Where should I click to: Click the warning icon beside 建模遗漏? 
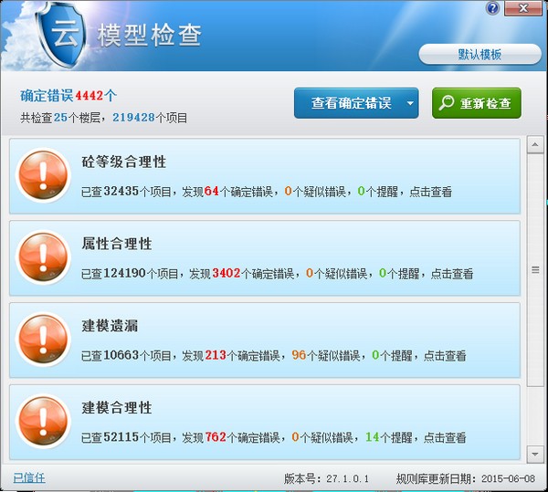[x=42, y=340]
